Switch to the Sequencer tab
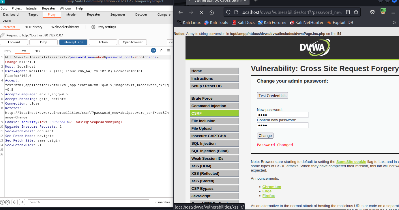The image size is (399, 210). (118, 14)
